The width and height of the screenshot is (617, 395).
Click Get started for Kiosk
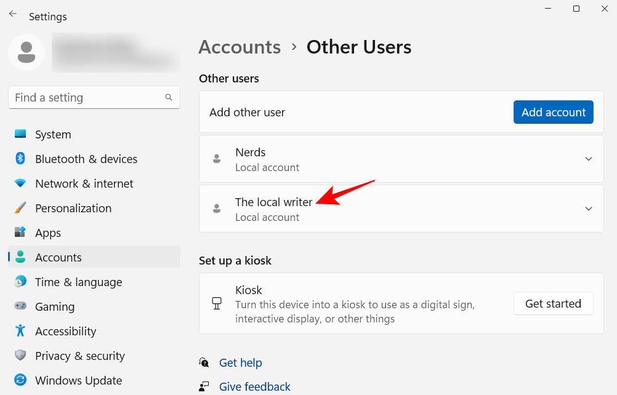553,303
